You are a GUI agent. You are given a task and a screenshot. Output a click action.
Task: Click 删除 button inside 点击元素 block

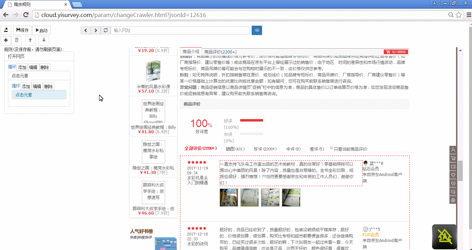tap(48, 86)
